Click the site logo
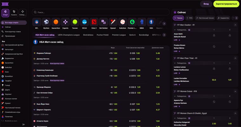Viewport: 241px width, 127px height. coord(5,4)
